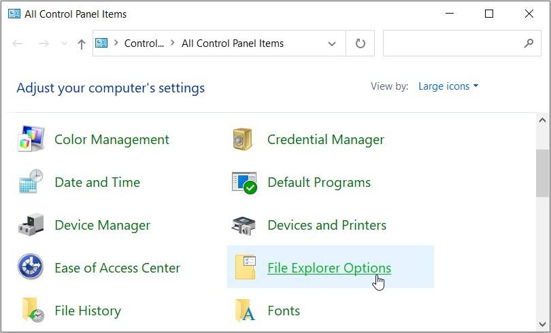
Task: Expand the address bar history dropdown
Action: pos(332,43)
